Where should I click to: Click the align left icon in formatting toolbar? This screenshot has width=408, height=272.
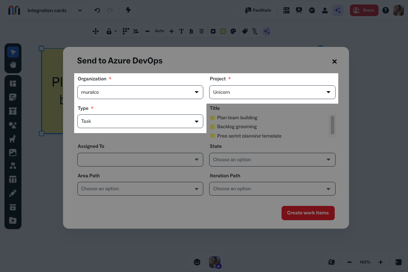point(136,31)
